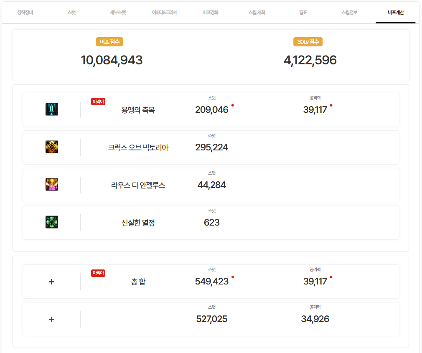The height and width of the screenshot is (353, 422).
Task: Open the 아바타&크리쳐 tab
Action: 164,13
